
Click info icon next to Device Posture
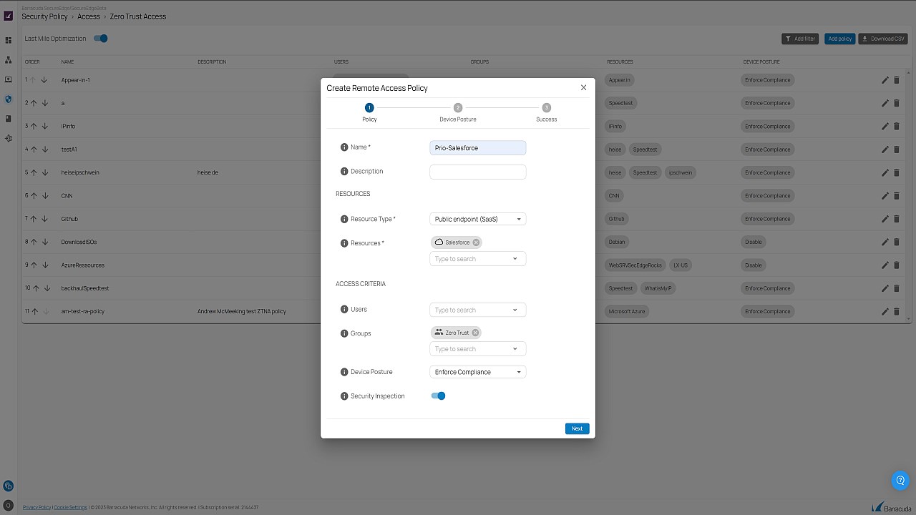pos(344,372)
